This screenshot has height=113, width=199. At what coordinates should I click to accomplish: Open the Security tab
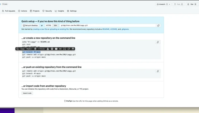click(x=47, y=11)
